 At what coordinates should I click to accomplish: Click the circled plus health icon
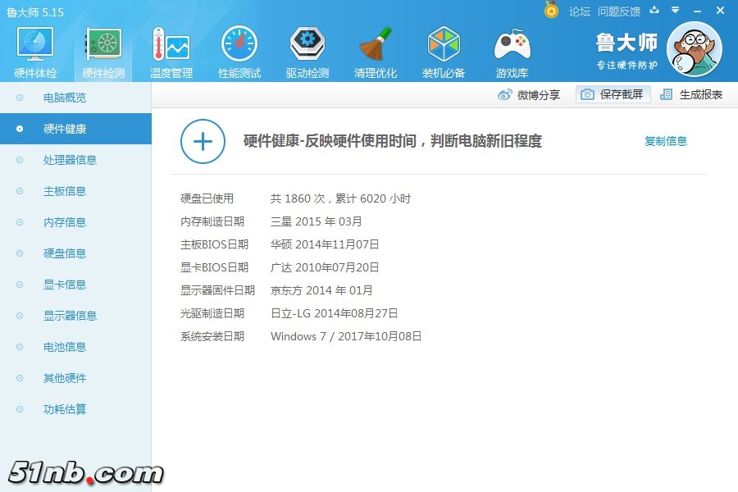(x=203, y=141)
